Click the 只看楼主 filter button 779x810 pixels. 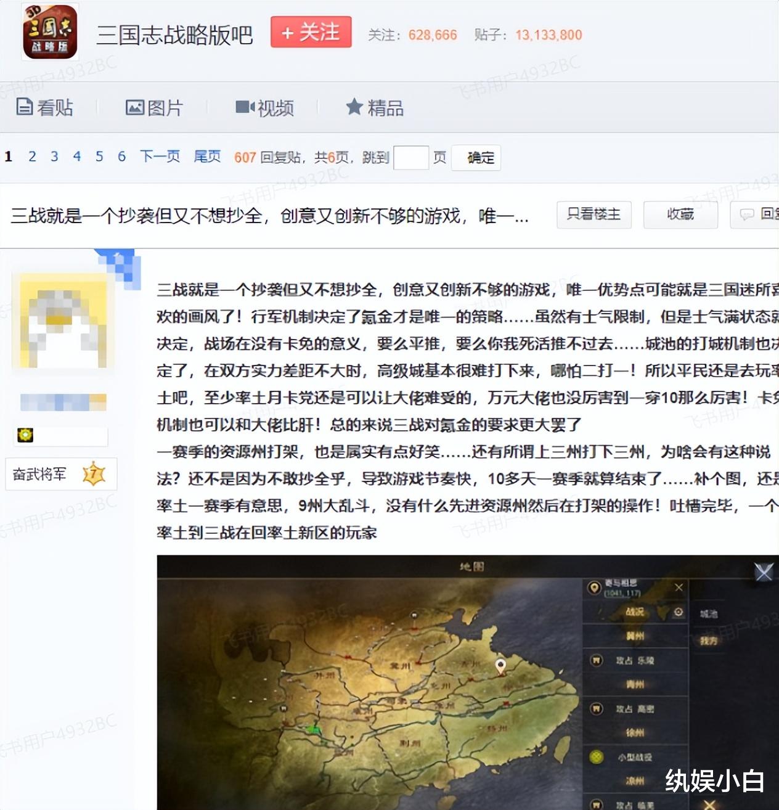(594, 215)
